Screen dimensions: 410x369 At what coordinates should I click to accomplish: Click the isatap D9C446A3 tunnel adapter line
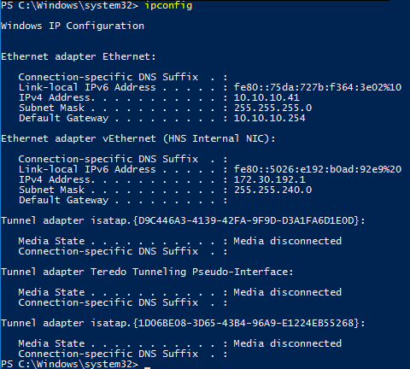point(183,220)
